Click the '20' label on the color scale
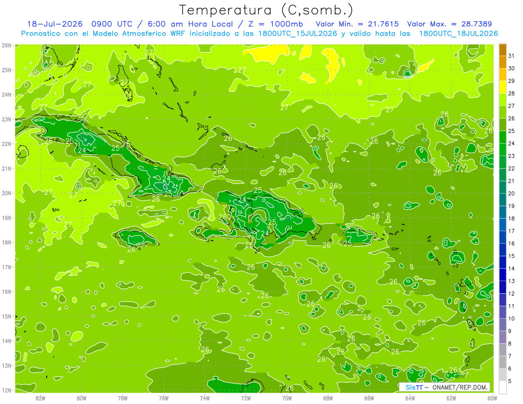523x404 pixels. [x=512, y=194]
